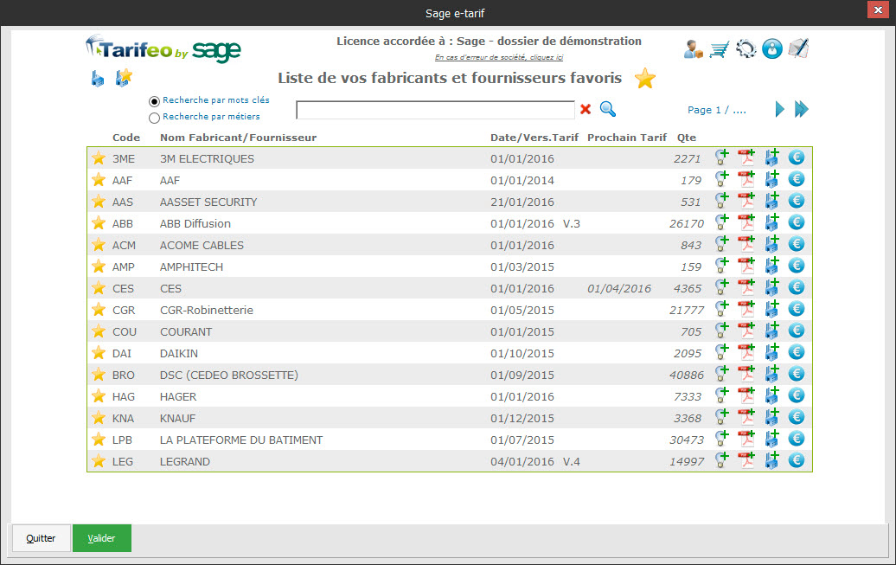Click the keyword search text field
Viewport: 896px width, 565px height.
pos(435,110)
